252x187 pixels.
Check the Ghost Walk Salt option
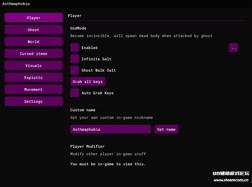pos(75,70)
